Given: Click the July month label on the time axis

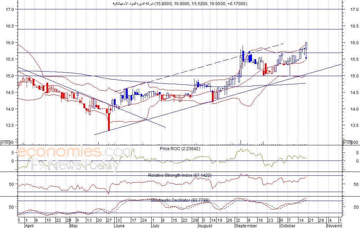Looking at the screenshot, I should coord(156,226).
